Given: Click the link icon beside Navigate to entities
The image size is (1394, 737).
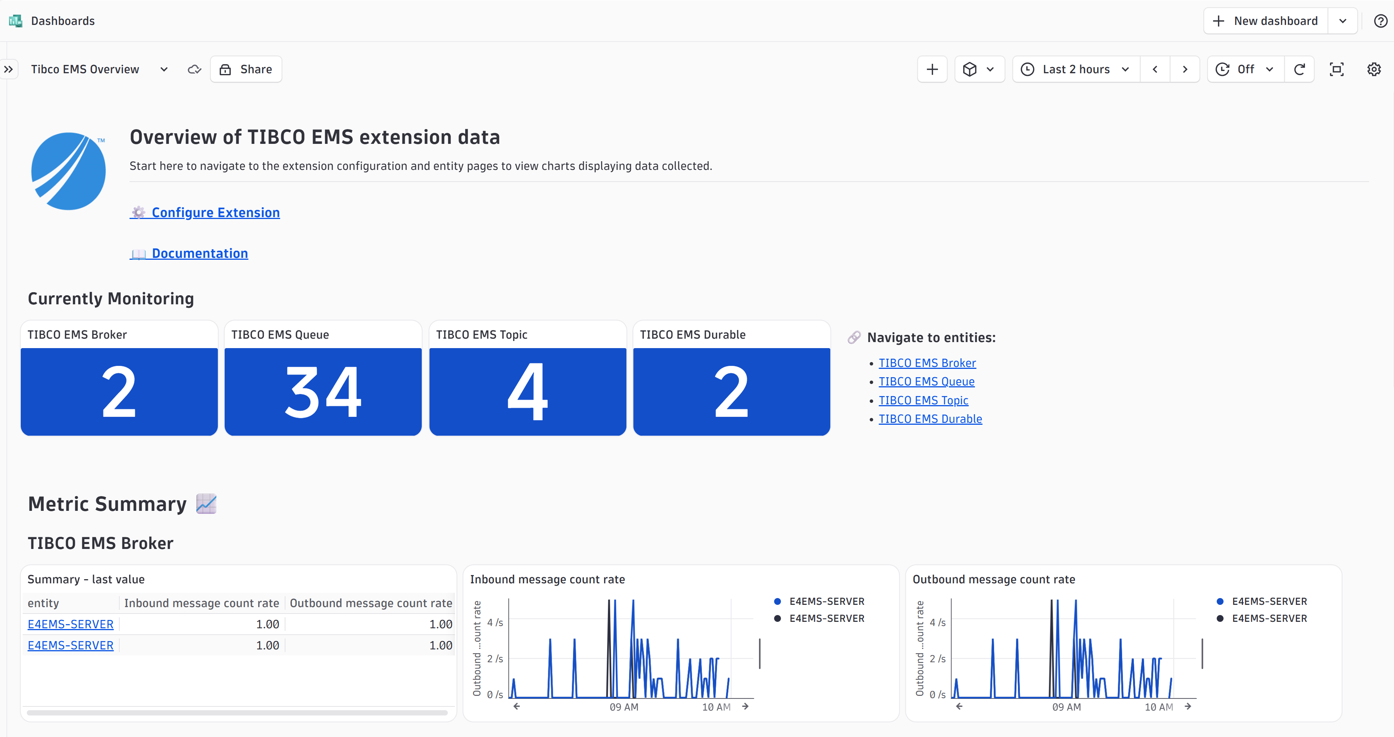Looking at the screenshot, I should coord(854,337).
